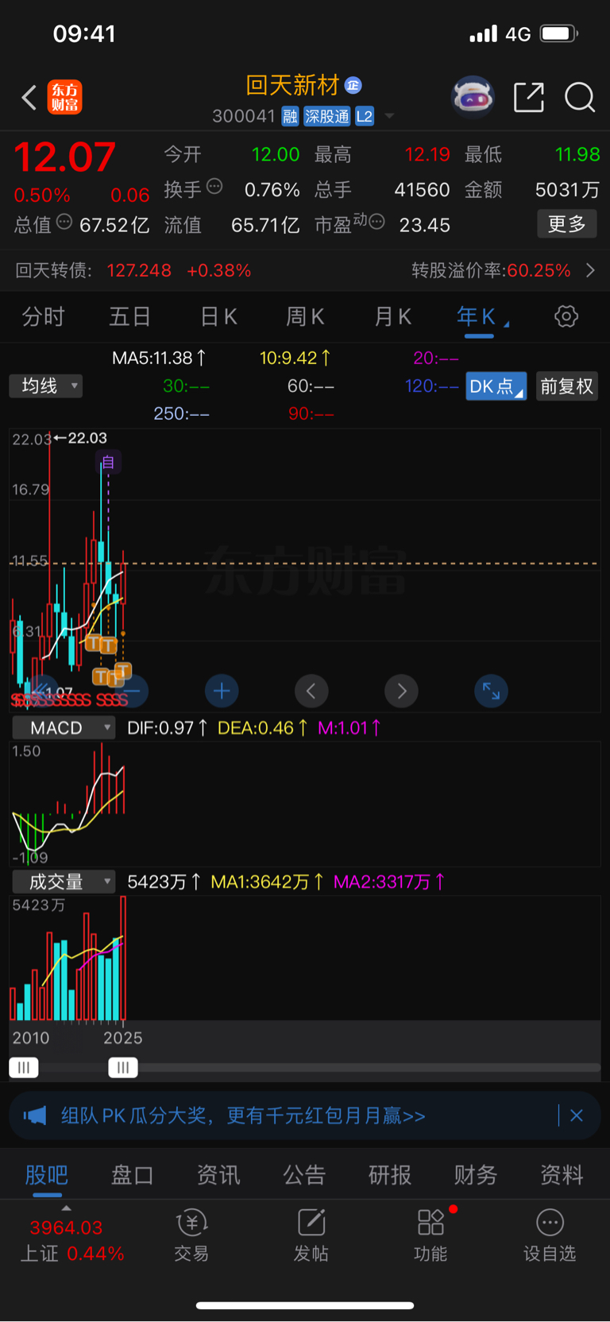
Task: Tap the 深股通 badge
Action: point(327,117)
